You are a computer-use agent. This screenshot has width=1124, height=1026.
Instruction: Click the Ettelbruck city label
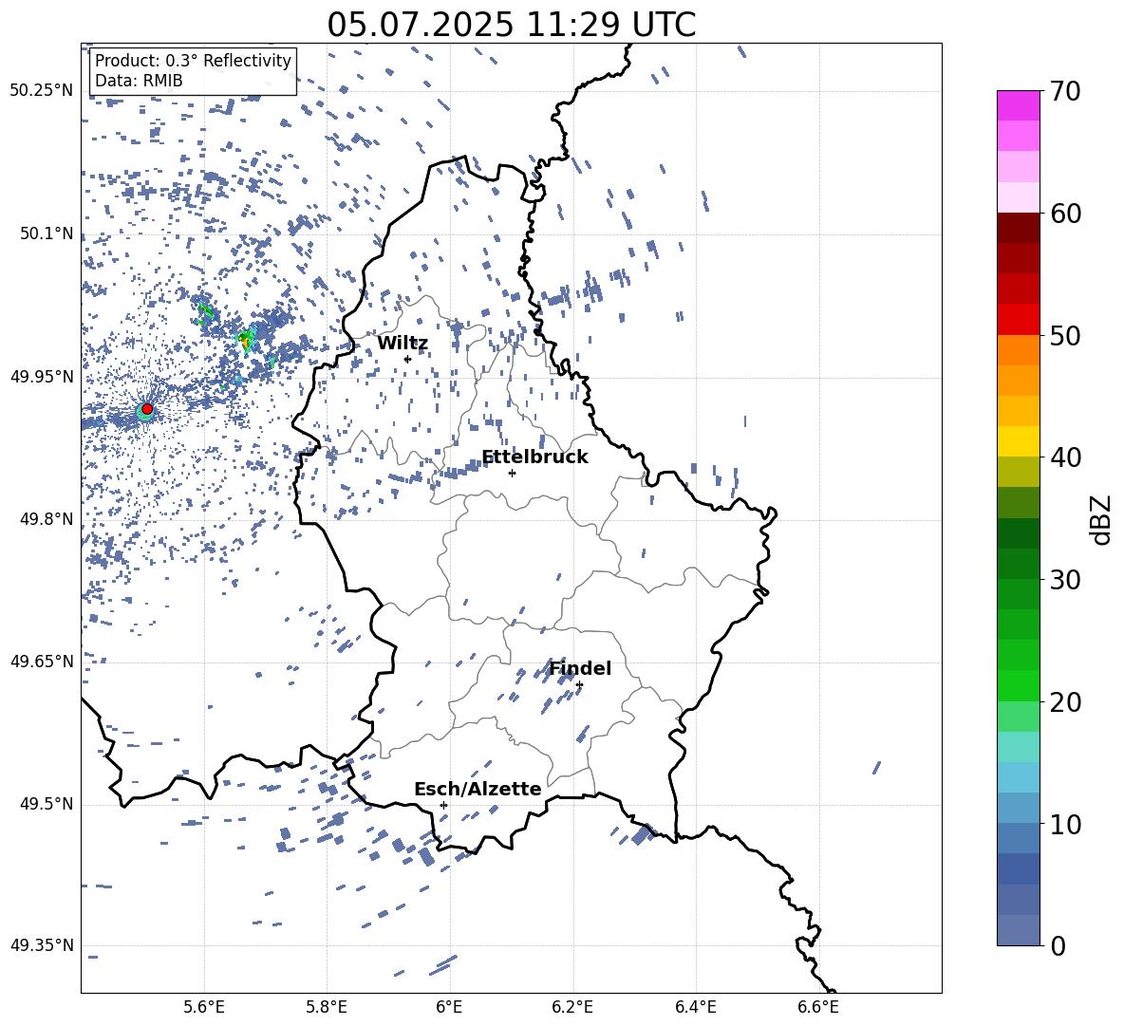[534, 457]
